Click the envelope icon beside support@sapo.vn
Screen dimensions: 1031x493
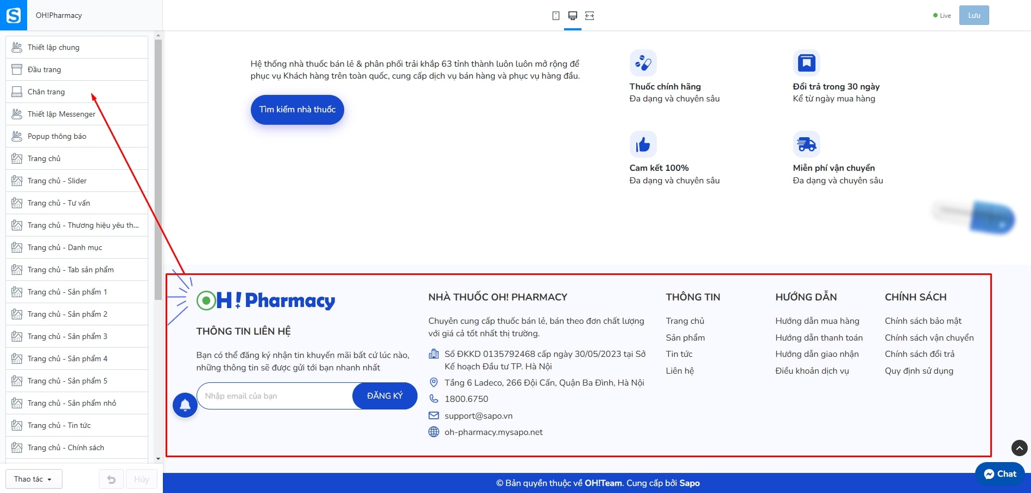[434, 415]
